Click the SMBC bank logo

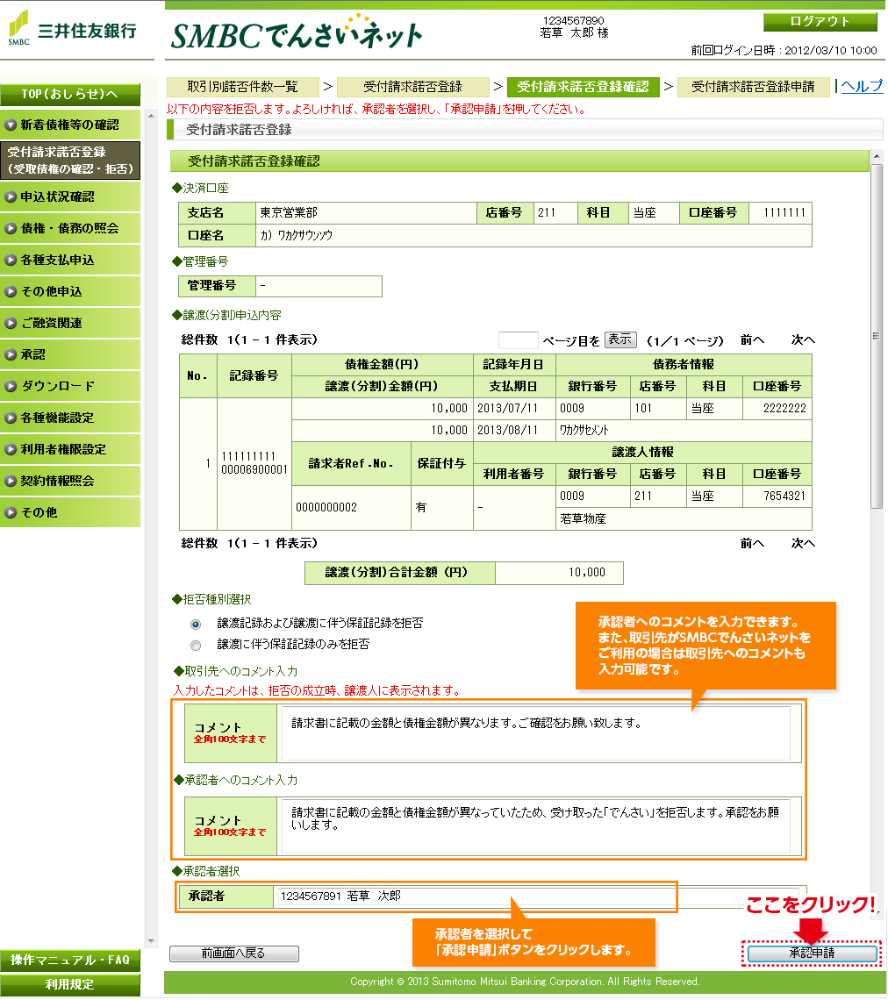[x=72, y=29]
